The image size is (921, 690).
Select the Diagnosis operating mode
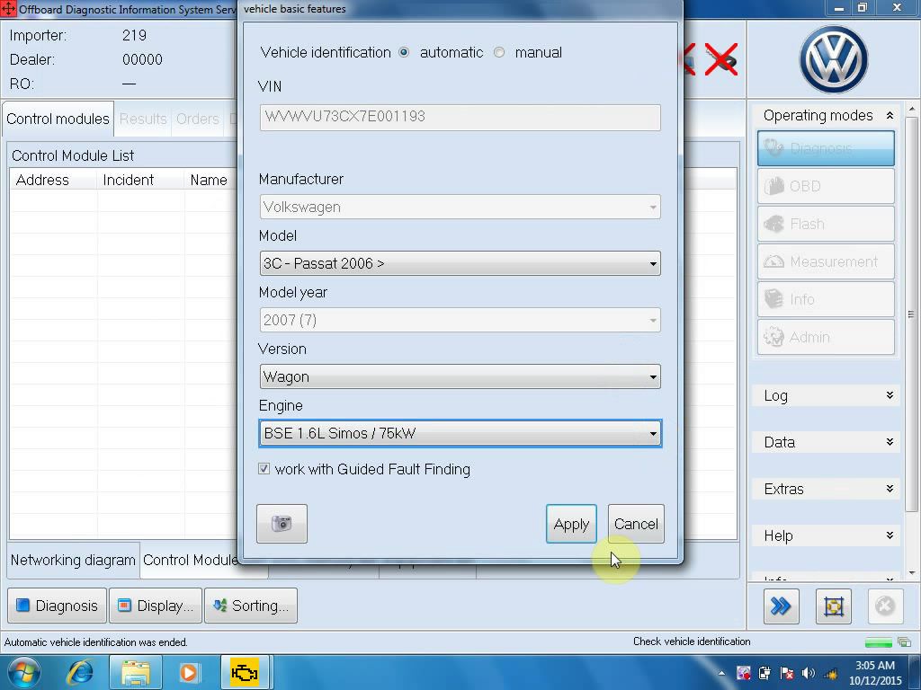[x=826, y=148]
